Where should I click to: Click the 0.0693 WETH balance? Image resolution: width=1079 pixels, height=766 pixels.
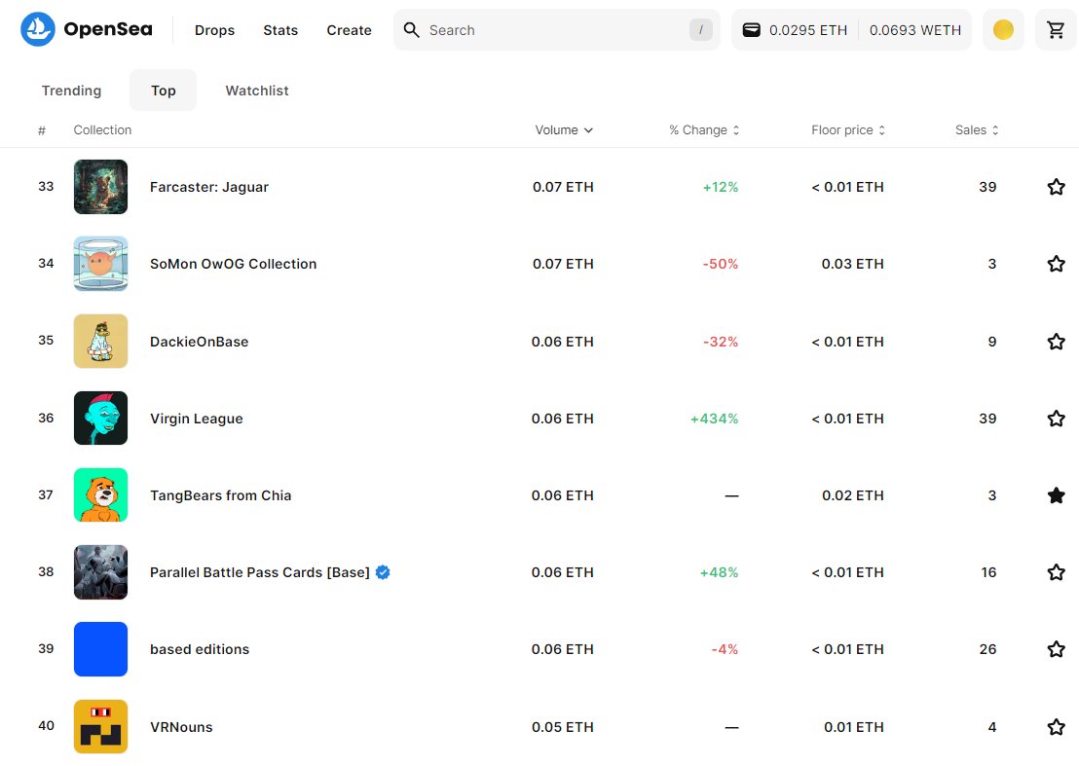click(x=914, y=30)
